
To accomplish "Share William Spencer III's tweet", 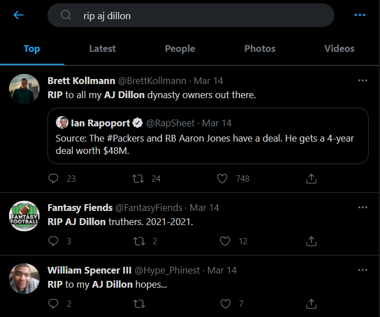I will click(x=311, y=303).
